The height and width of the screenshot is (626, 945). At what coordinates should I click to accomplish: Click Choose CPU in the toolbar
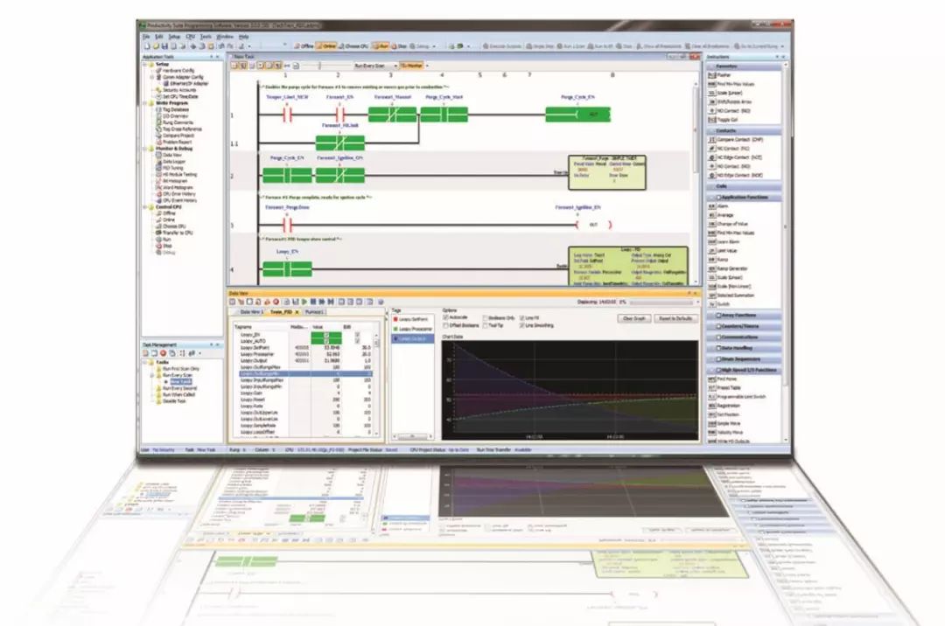[353, 45]
